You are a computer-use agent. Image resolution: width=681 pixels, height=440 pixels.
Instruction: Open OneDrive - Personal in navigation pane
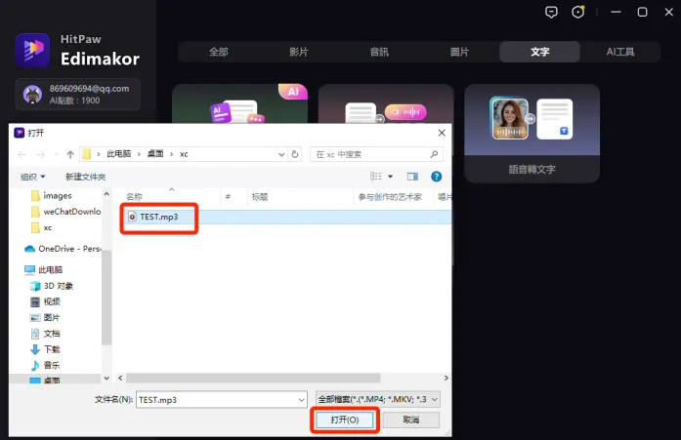point(63,249)
